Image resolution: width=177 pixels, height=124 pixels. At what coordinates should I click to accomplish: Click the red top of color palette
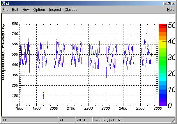(163, 26)
